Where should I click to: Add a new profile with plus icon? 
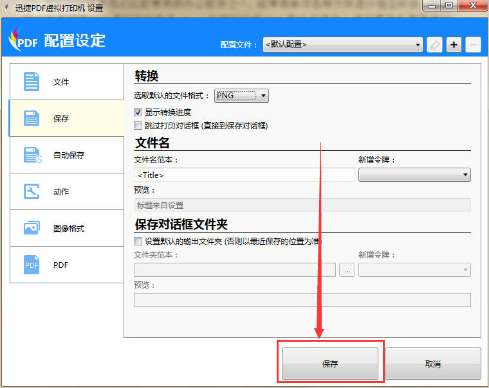tap(454, 45)
